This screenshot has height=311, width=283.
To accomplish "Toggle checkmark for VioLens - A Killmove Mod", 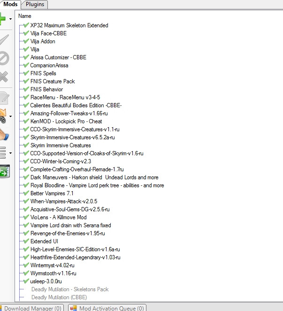I will (x=26, y=217).
